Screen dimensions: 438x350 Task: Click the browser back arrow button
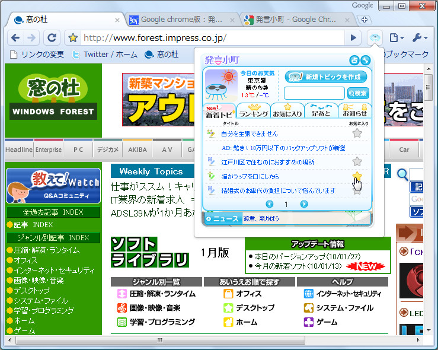click(x=15, y=38)
